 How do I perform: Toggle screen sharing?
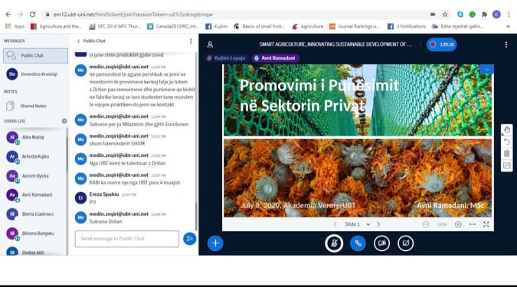click(x=405, y=243)
